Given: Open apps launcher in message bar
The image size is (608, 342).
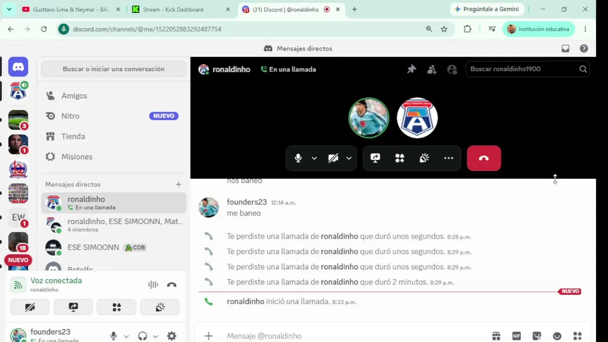Looking at the screenshot, I should (x=577, y=336).
